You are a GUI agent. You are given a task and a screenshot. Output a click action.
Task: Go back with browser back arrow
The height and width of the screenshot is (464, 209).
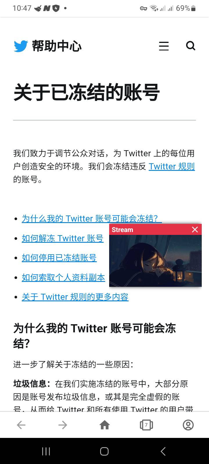pyautogui.click(x=21, y=425)
